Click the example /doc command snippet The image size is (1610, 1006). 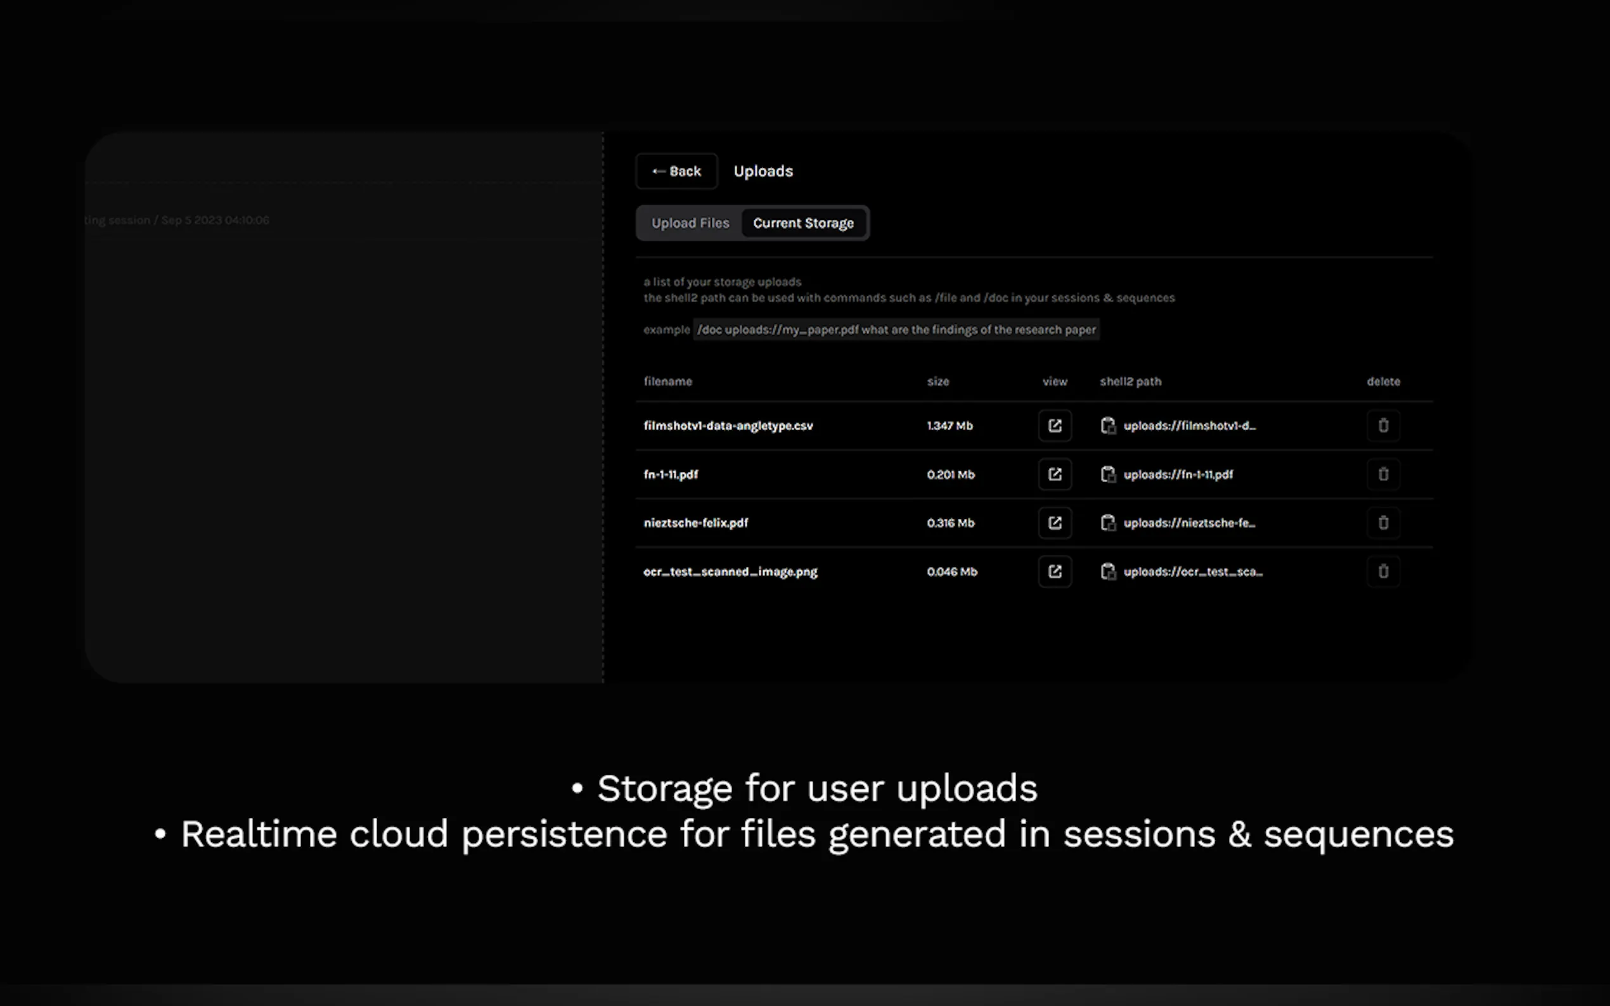896,330
